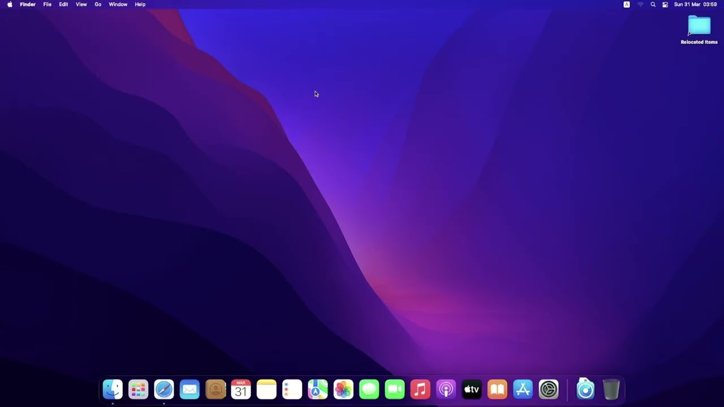Open the Books app in Dock

coord(497,389)
